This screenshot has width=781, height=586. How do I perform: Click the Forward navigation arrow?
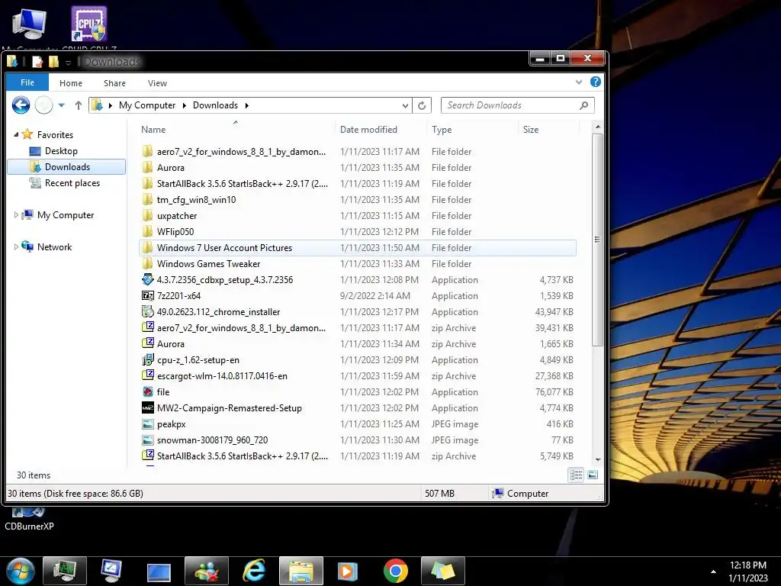coord(43,105)
